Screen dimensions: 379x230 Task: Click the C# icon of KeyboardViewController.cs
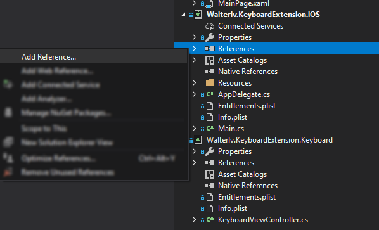[x=210, y=220]
